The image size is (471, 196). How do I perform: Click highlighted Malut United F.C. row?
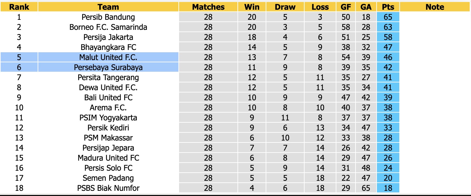(108, 57)
